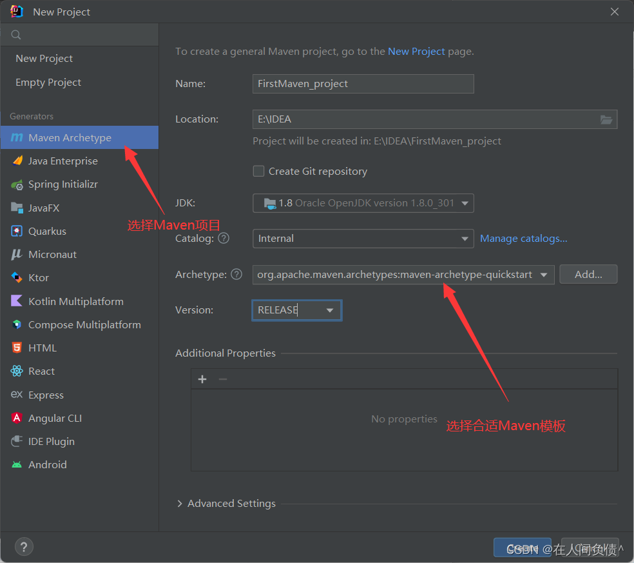634x563 pixels.
Task: Open dialog help button at bottom-left
Action: 24,548
